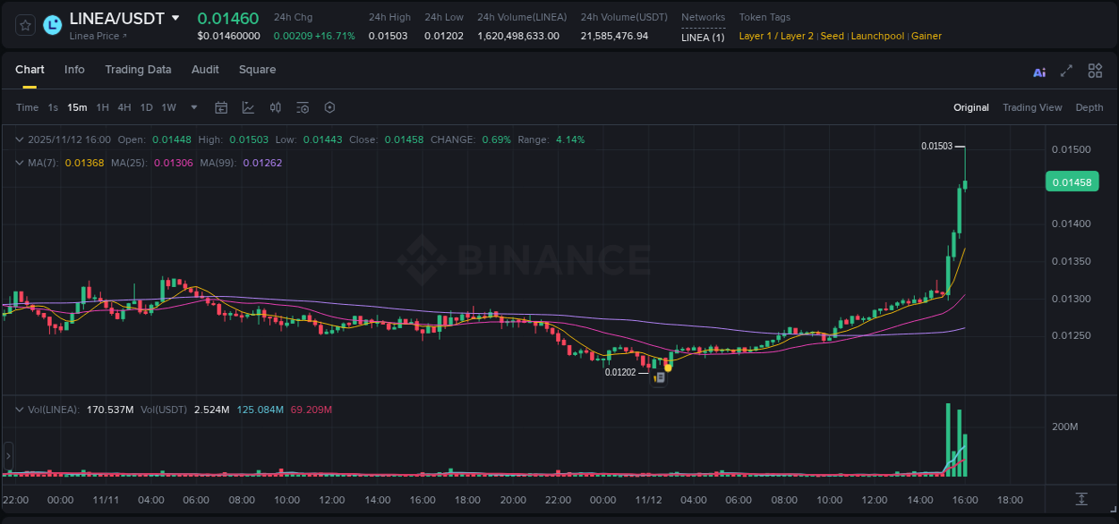Open the Square tab
Screen dimensions: 1119x524
(257, 69)
